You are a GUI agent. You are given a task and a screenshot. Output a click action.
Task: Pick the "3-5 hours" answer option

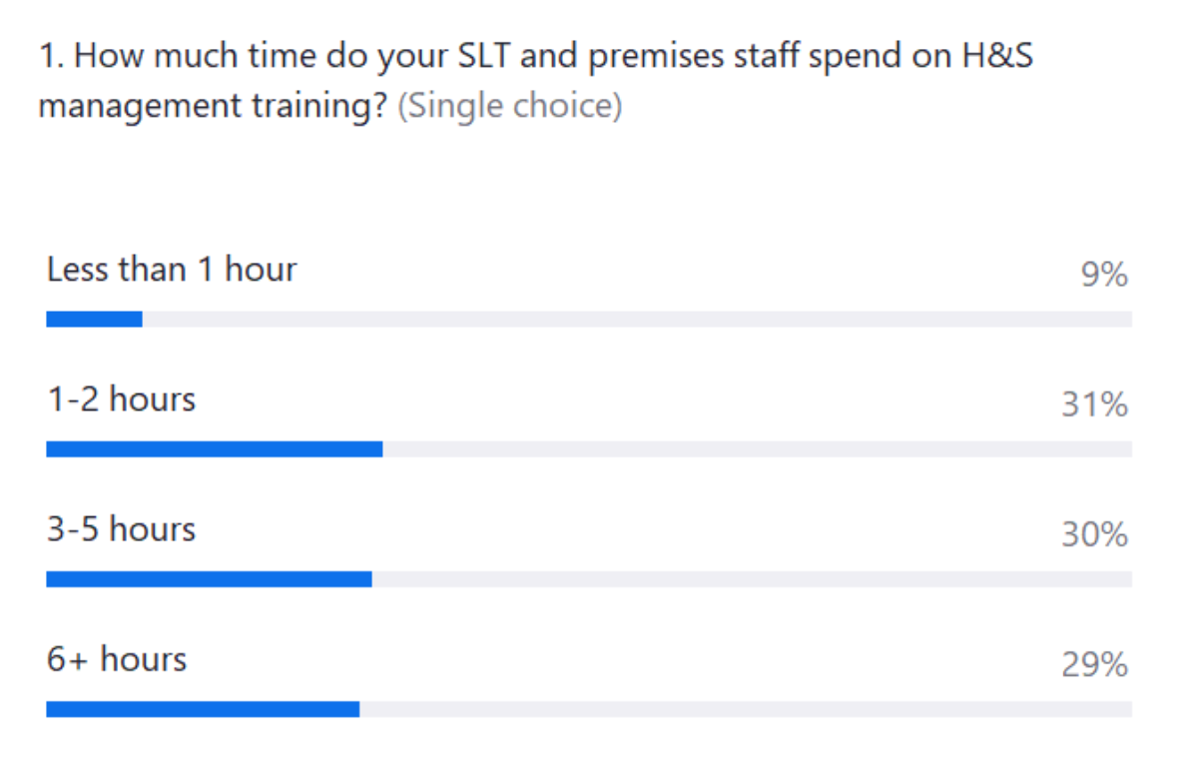(121, 529)
